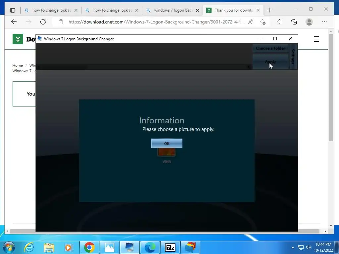Switch to first 'how to change lock' tab
The height and width of the screenshot is (254, 339).
tap(52, 10)
